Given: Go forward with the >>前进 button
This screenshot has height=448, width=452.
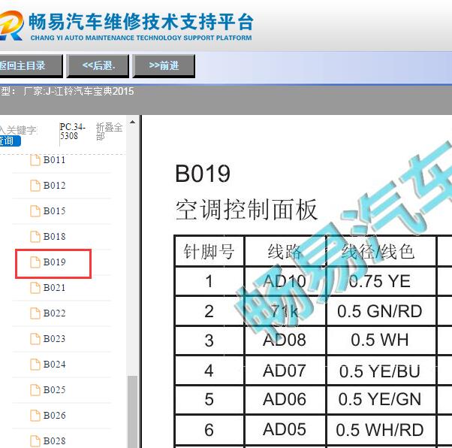Looking at the screenshot, I should 164,66.
